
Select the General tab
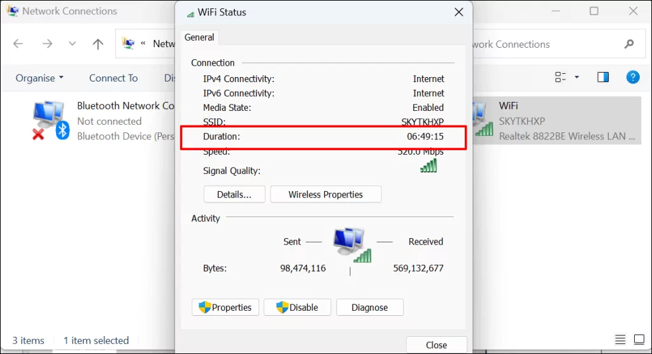click(199, 38)
